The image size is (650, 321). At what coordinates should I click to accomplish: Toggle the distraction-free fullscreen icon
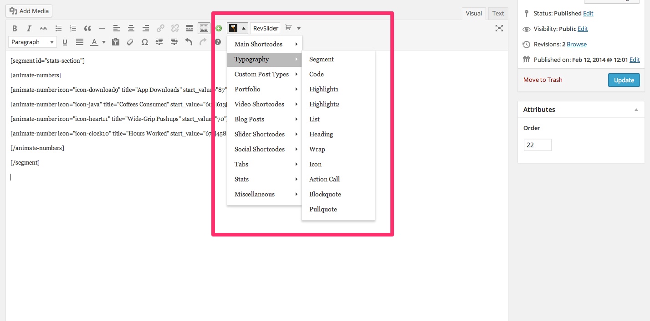tap(499, 28)
